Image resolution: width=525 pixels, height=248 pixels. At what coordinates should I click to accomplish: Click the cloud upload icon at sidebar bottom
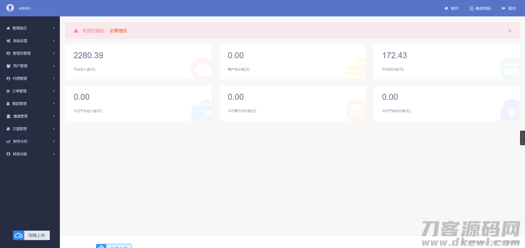click(x=19, y=235)
